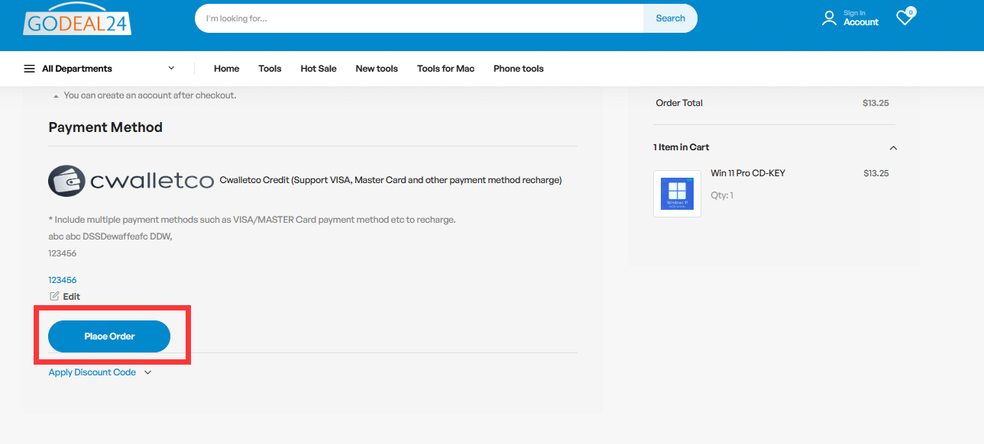This screenshot has width=984, height=444.
Task: Click the Search button
Action: coord(670,18)
